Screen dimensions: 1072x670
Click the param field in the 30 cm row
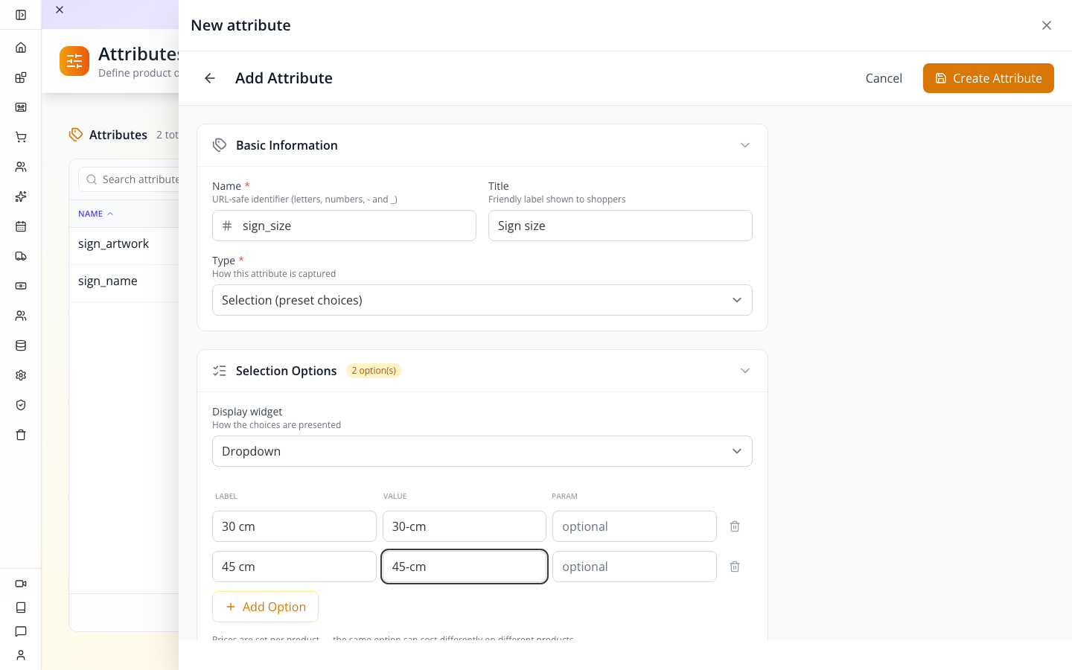click(634, 526)
